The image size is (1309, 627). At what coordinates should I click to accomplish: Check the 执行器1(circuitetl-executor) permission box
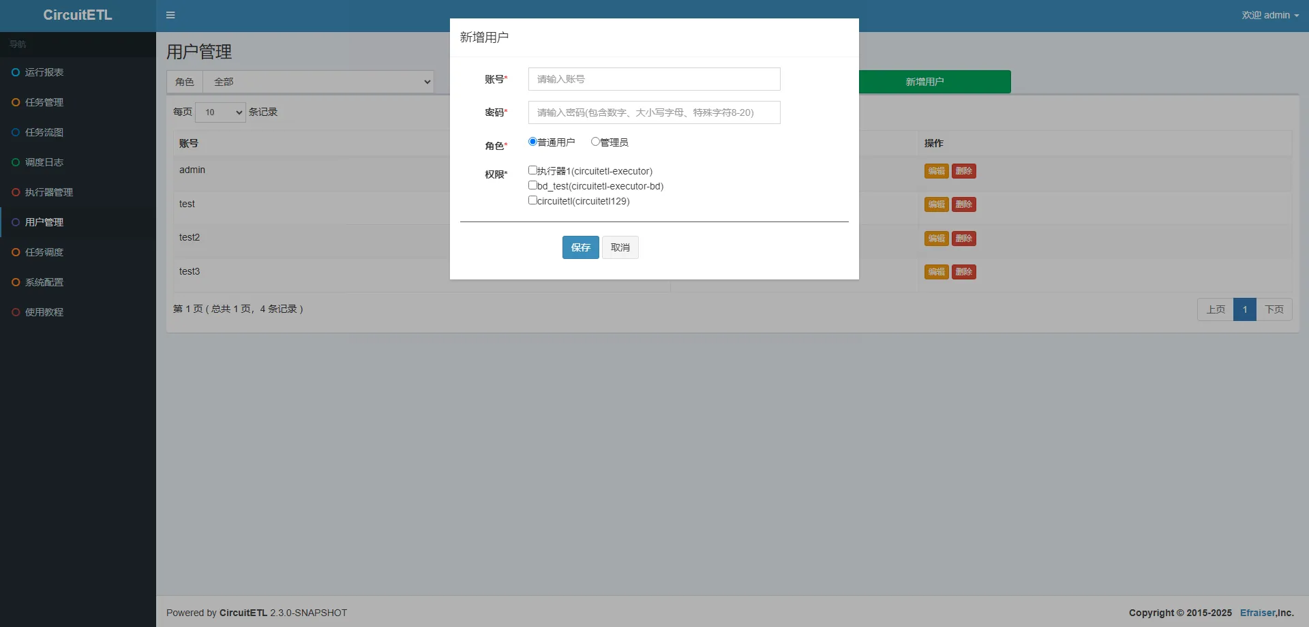[x=532, y=170]
